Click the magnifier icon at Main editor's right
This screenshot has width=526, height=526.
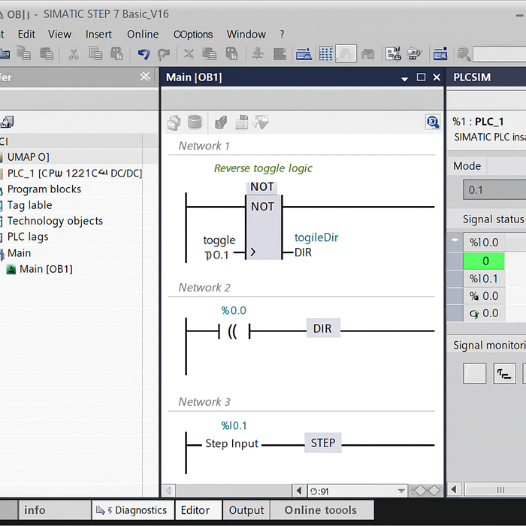[432, 122]
